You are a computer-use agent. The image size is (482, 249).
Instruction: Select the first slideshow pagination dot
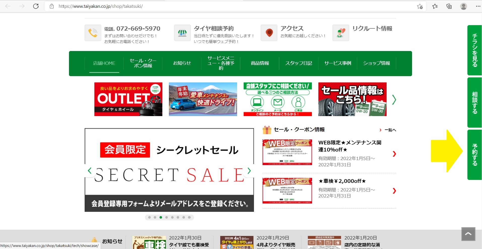[x=150, y=217]
